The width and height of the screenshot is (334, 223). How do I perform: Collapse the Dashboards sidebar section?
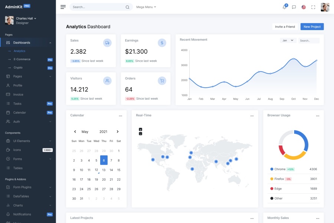tap(50, 42)
